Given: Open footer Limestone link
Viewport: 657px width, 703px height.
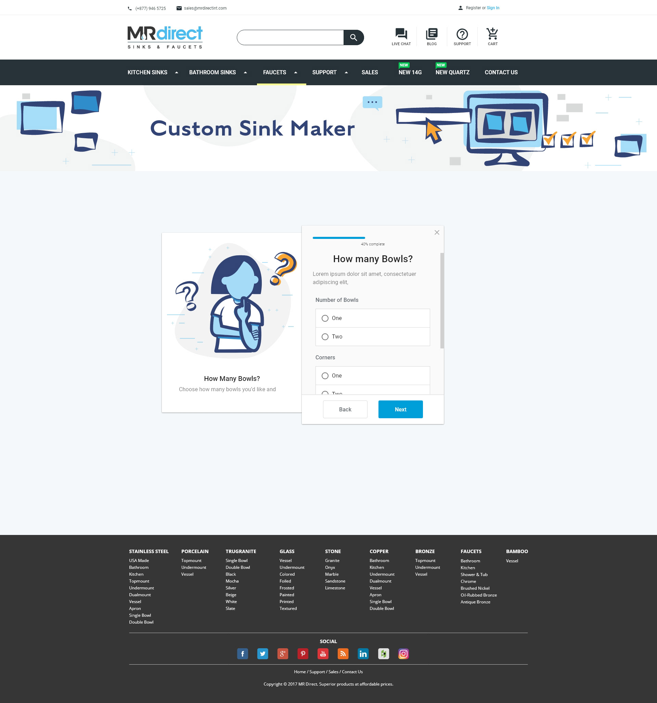Looking at the screenshot, I should 335,588.
